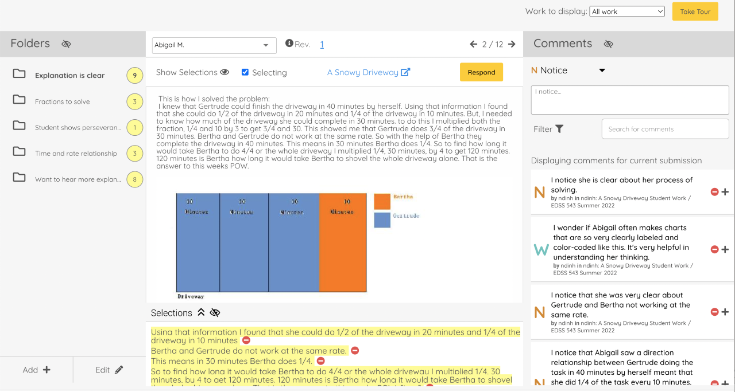
Task: Reuse the 'I wonder if Abigail' comment with plus
Action: point(725,249)
